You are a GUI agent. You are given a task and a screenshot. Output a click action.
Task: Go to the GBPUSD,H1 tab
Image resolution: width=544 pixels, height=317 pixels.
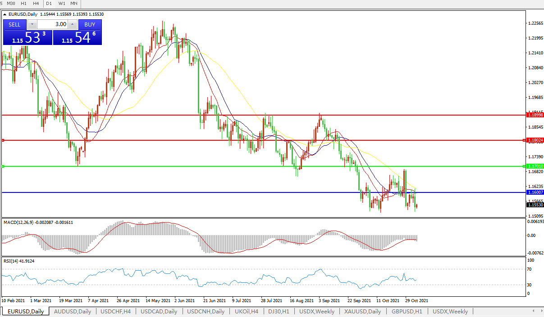tap(407, 311)
